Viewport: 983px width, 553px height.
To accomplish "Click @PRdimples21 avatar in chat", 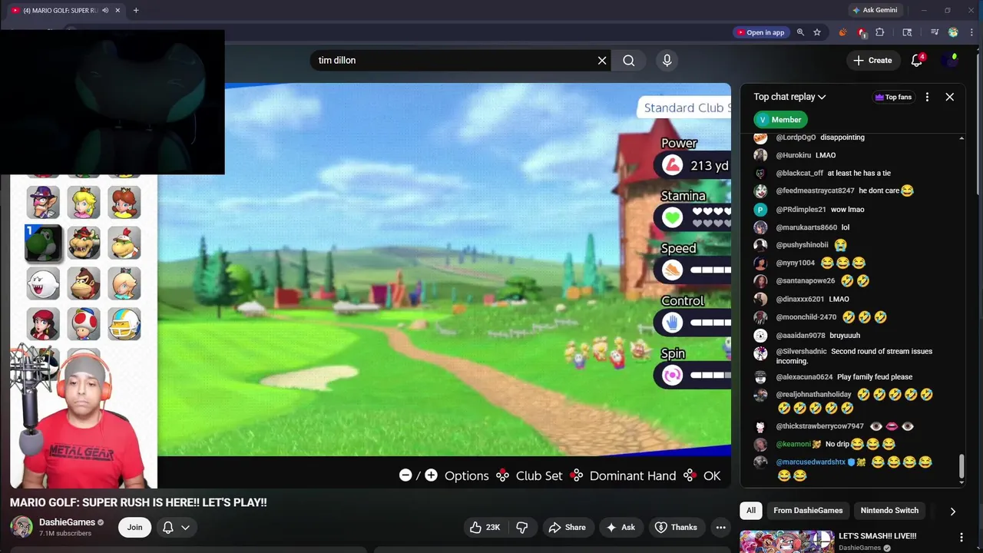I will coord(760,209).
